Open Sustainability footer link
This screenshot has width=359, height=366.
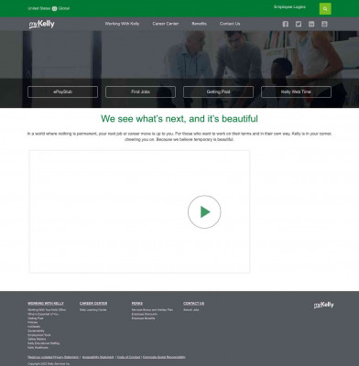point(36,331)
